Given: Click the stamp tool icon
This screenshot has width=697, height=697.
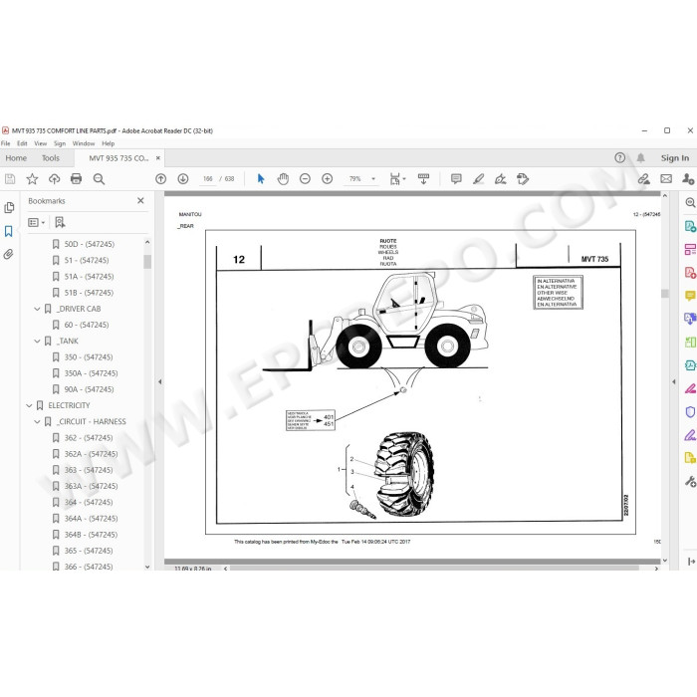Looking at the screenshot, I should click(x=523, y=179).
